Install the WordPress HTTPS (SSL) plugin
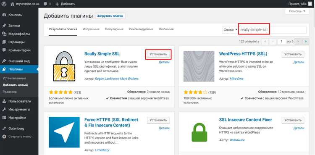 293,54
